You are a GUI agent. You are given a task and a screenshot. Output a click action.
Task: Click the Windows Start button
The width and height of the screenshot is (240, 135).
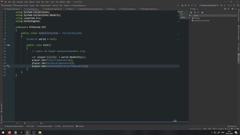coord(3,132)
